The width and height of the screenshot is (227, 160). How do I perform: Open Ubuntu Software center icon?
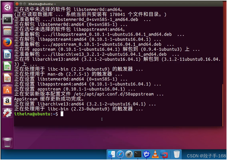tap(7, 90)
